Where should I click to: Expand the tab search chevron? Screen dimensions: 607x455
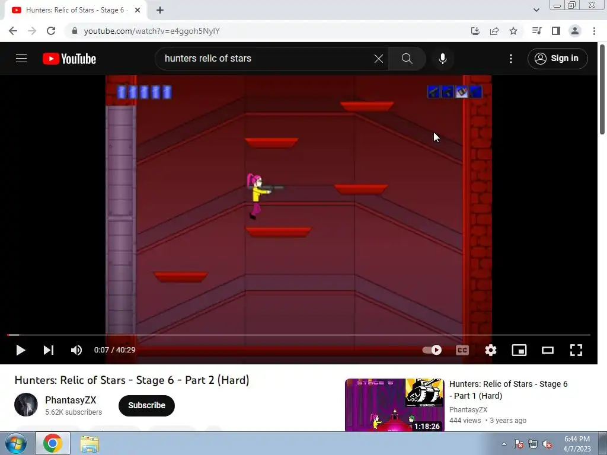tap(536, 10)
